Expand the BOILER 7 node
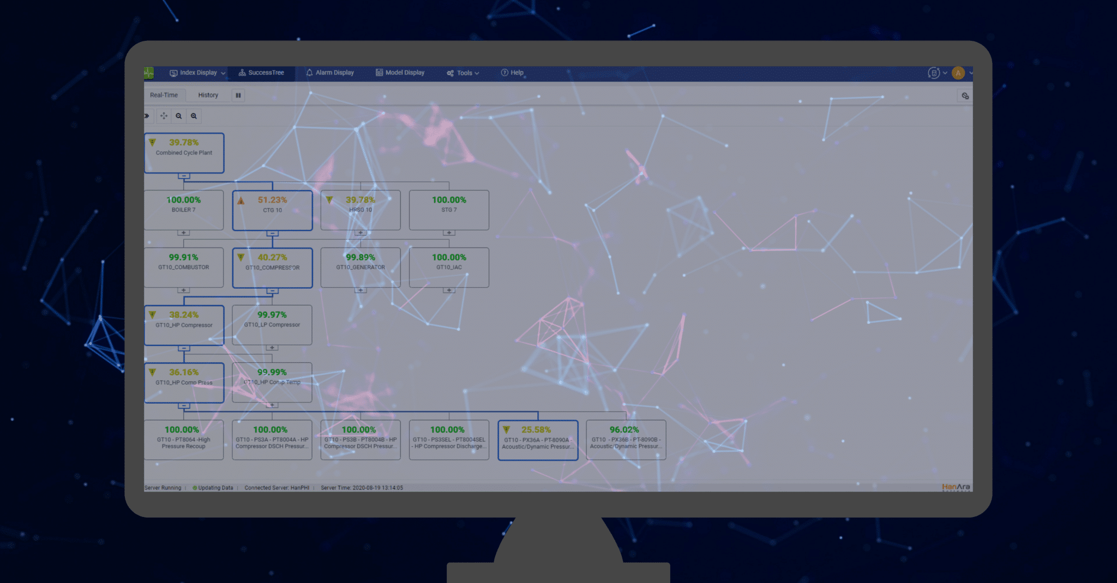This screenshot has width=1117, height=583. (x=184, y=233)
